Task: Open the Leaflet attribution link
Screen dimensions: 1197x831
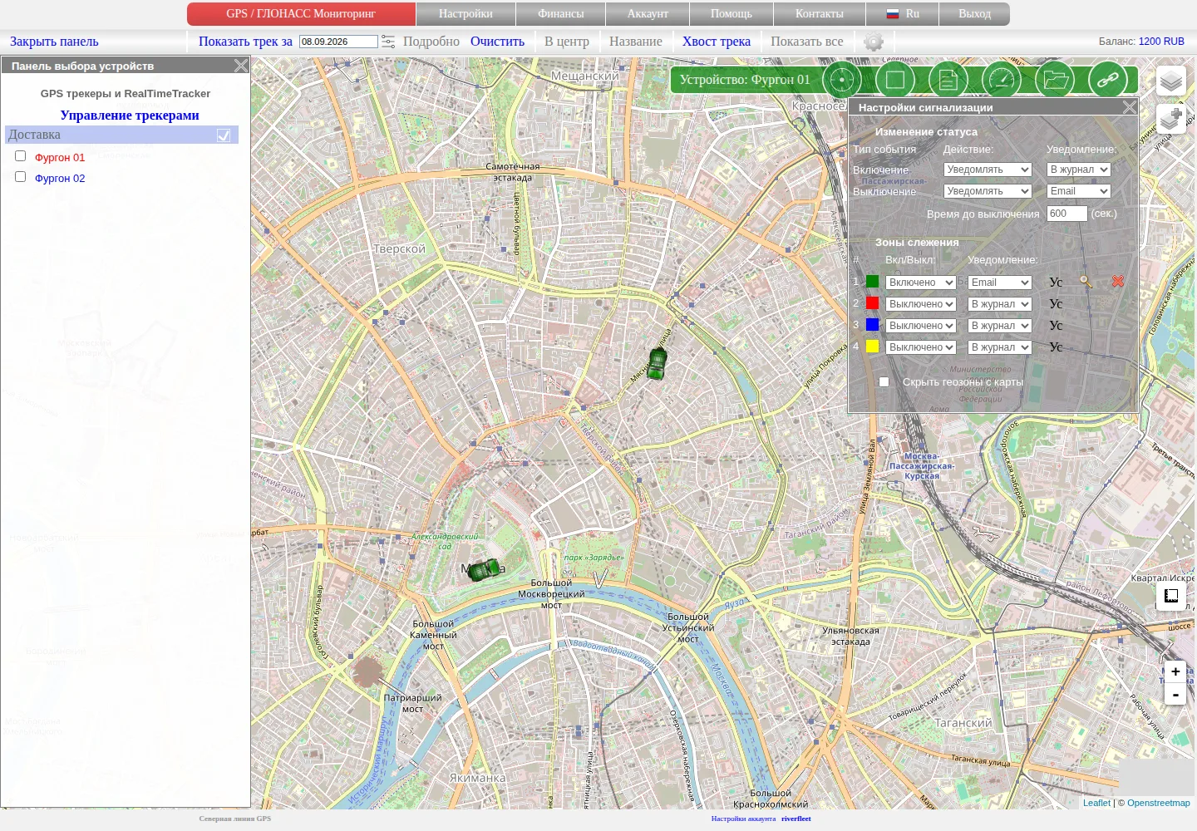Action: pos(1096,803)
